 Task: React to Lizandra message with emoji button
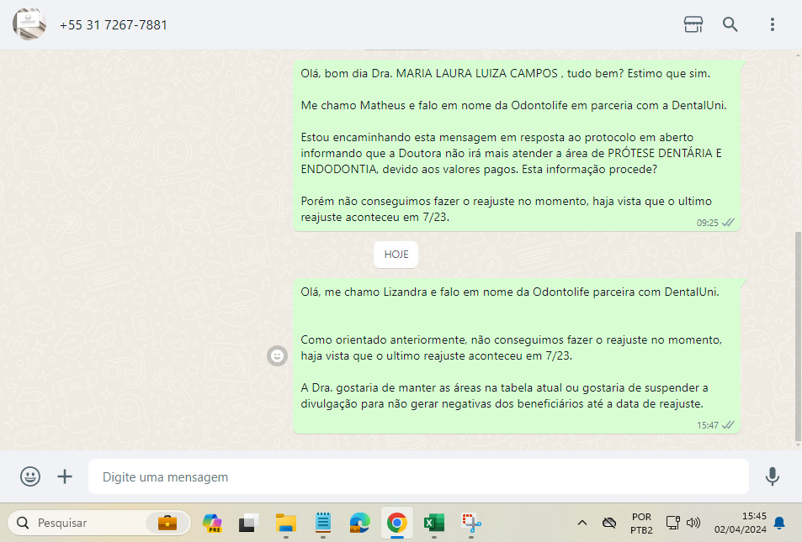[x=277, y=356]
